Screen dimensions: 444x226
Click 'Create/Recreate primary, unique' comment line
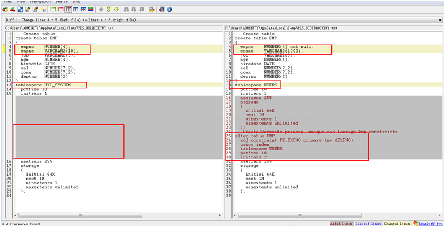point(316,132)
